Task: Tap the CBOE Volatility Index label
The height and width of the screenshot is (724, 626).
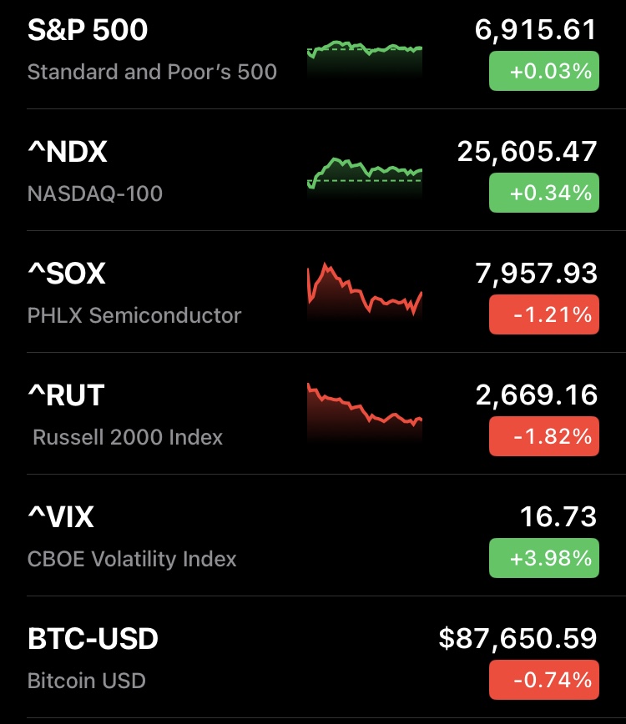Action: (x=132, y=559)
